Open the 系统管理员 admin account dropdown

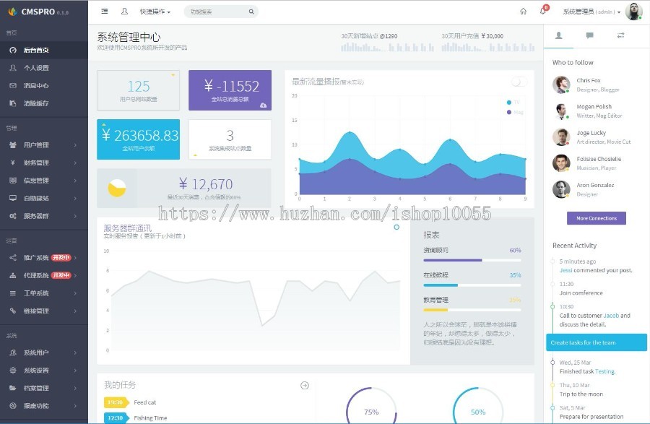tap(591, 12)
